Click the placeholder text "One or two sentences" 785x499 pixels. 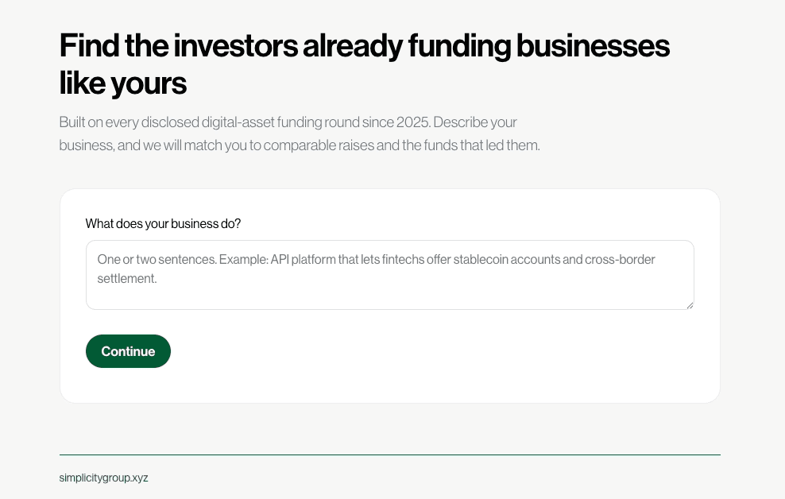(157, 260)
